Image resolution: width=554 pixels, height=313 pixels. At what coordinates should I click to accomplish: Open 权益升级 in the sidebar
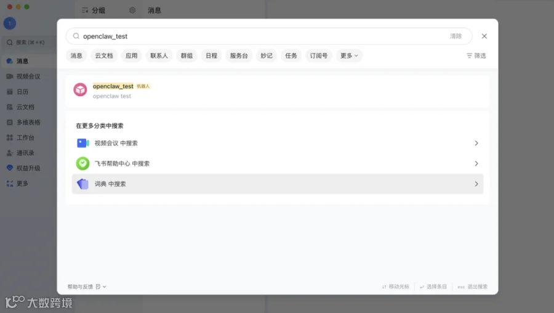click(28, 168)
